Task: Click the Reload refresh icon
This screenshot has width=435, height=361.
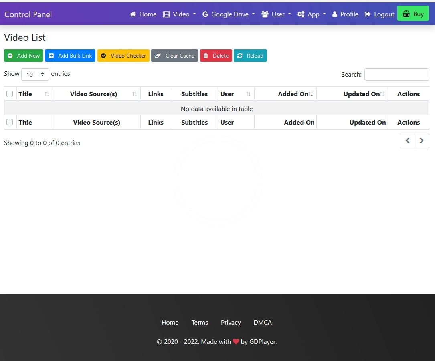Action: pos(240,56)
